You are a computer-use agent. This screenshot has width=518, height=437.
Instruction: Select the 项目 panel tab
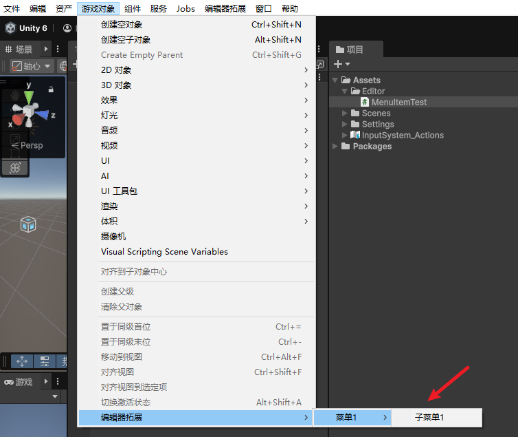coord(356,50)
